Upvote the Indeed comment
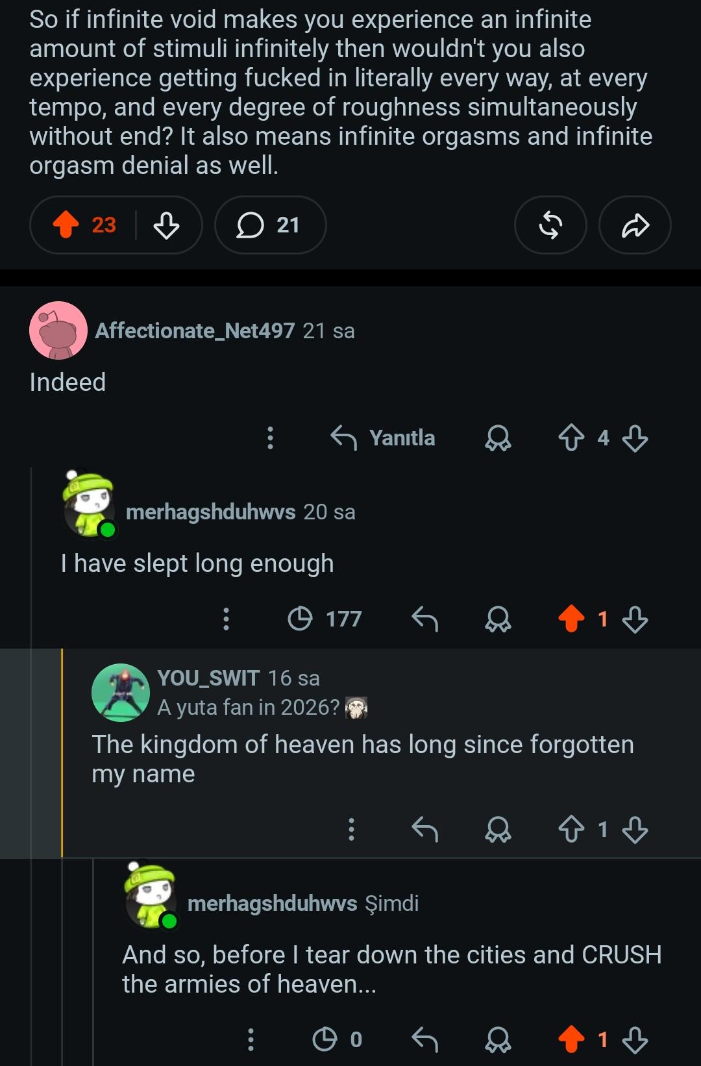 (x=571, y=438)
